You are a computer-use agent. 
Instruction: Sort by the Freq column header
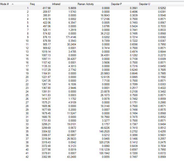(x=40, y=4)
